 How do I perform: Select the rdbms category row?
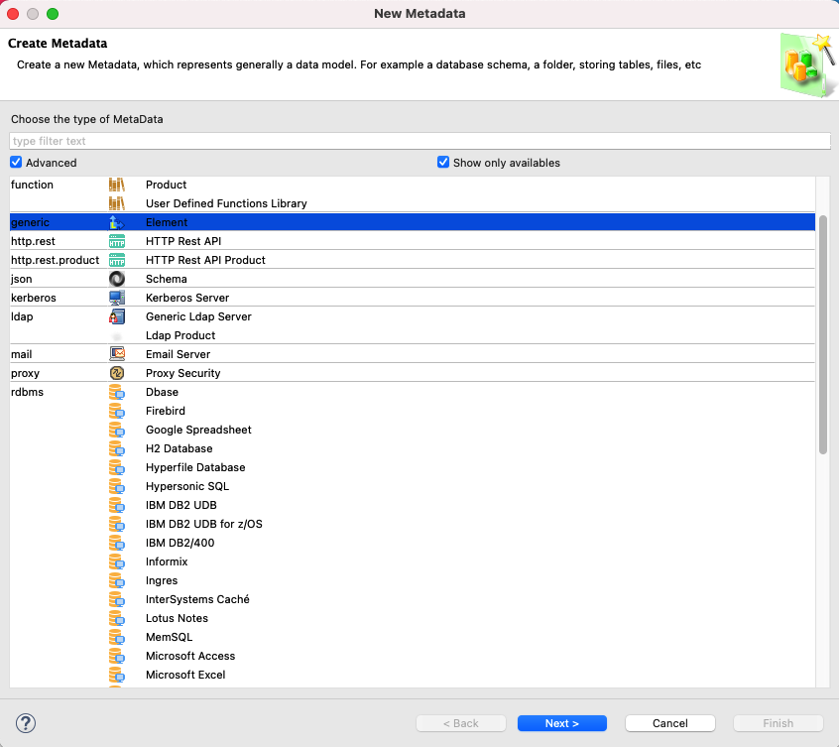[28, 392]
